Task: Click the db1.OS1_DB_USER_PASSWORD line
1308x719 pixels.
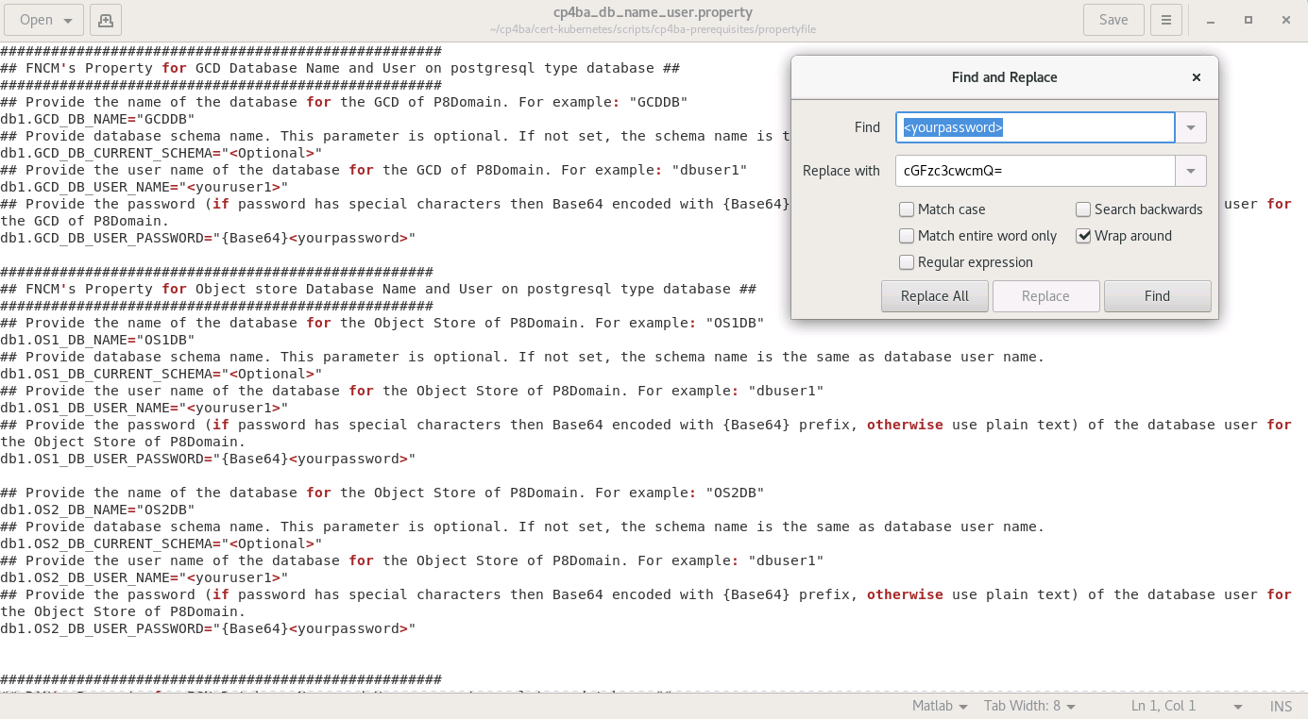Action: 208,459
